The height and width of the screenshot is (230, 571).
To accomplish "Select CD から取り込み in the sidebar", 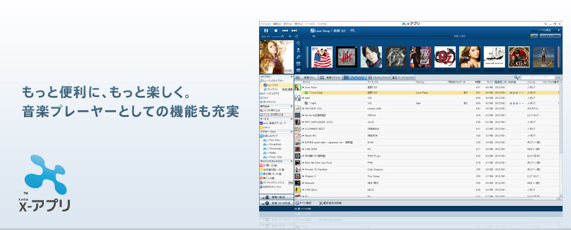I will coord(270,110).
